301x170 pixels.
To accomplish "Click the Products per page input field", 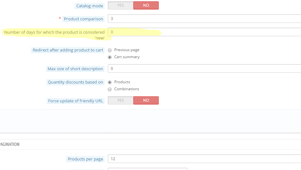I will pos(204,159).
